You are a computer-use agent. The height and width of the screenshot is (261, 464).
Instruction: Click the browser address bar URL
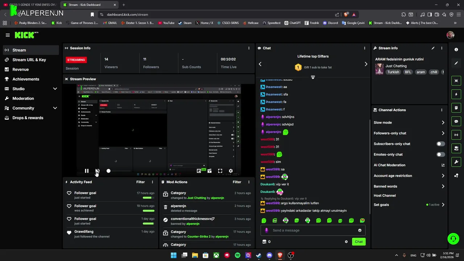click(127, 14)
